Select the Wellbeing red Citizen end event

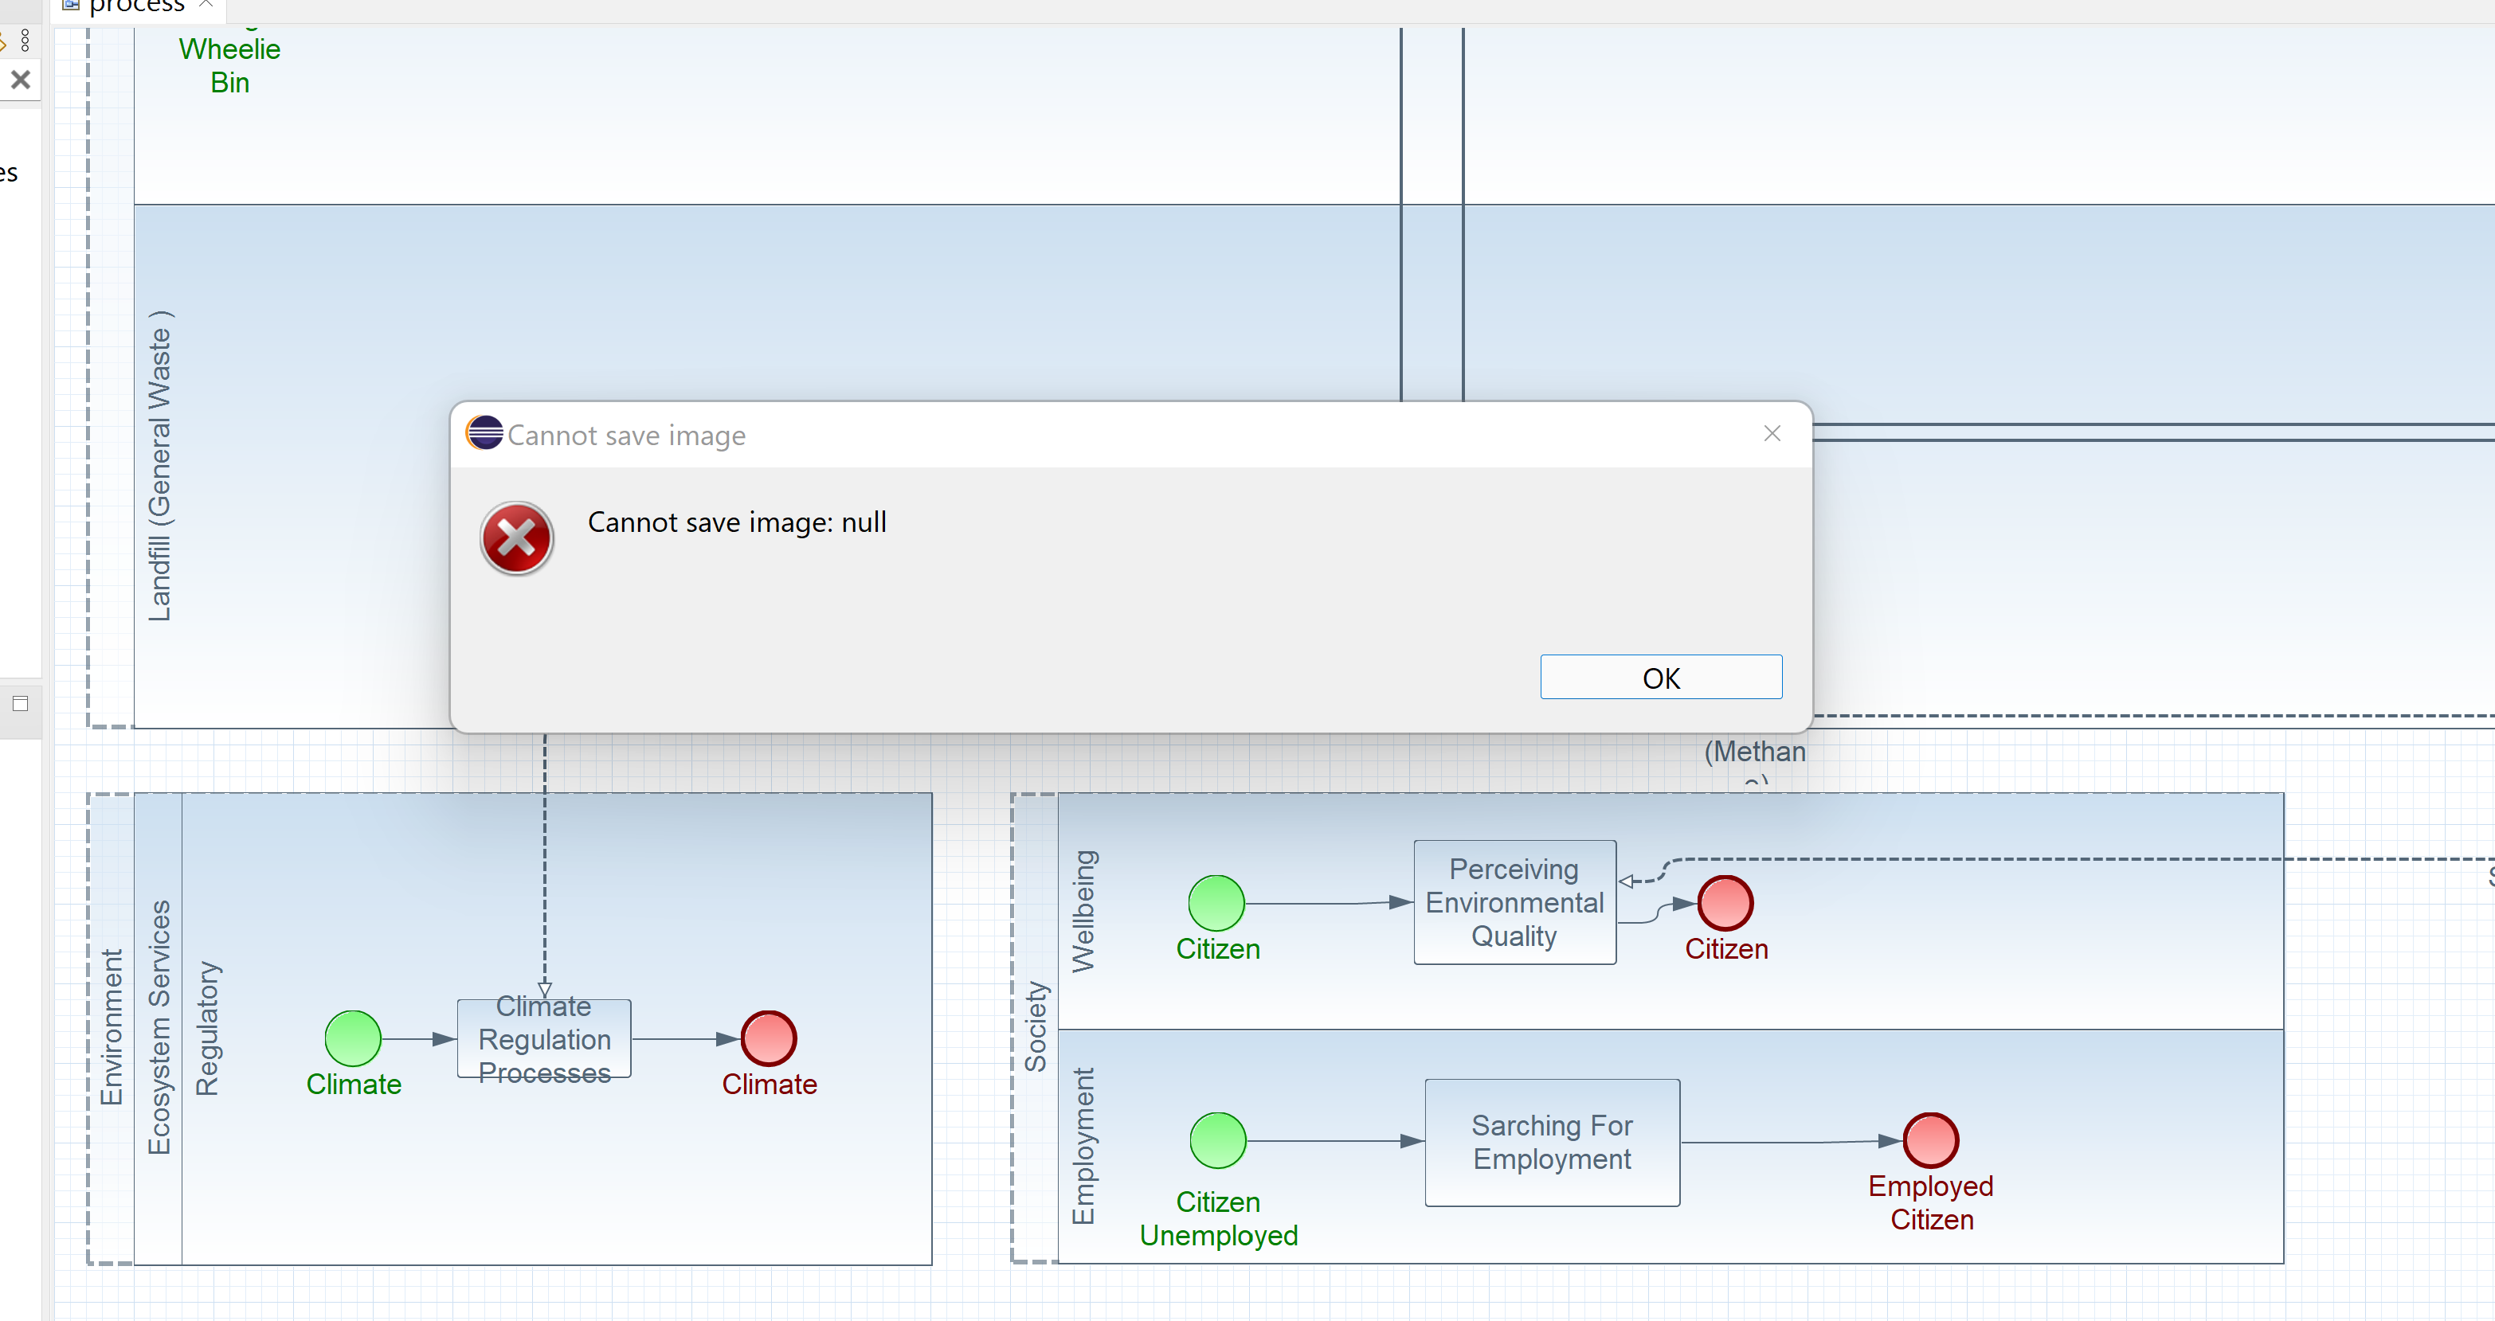tap(1725, 903)
